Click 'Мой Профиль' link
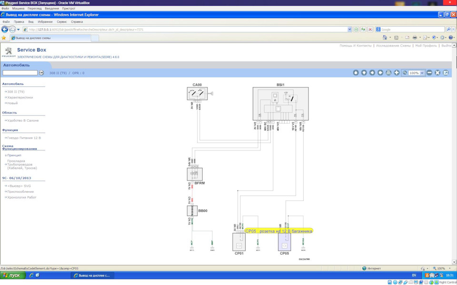The width and height of the screenshot is (457, 285). tap(426, 46)
